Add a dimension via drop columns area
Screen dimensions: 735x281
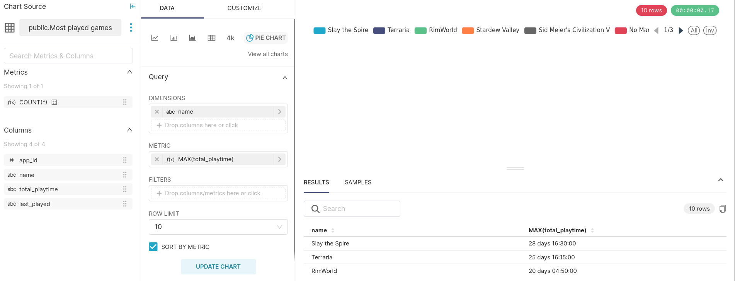218,125
